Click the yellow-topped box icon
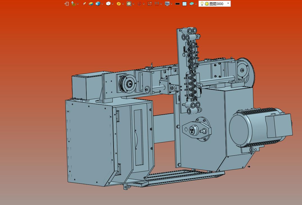 (91, 4)
